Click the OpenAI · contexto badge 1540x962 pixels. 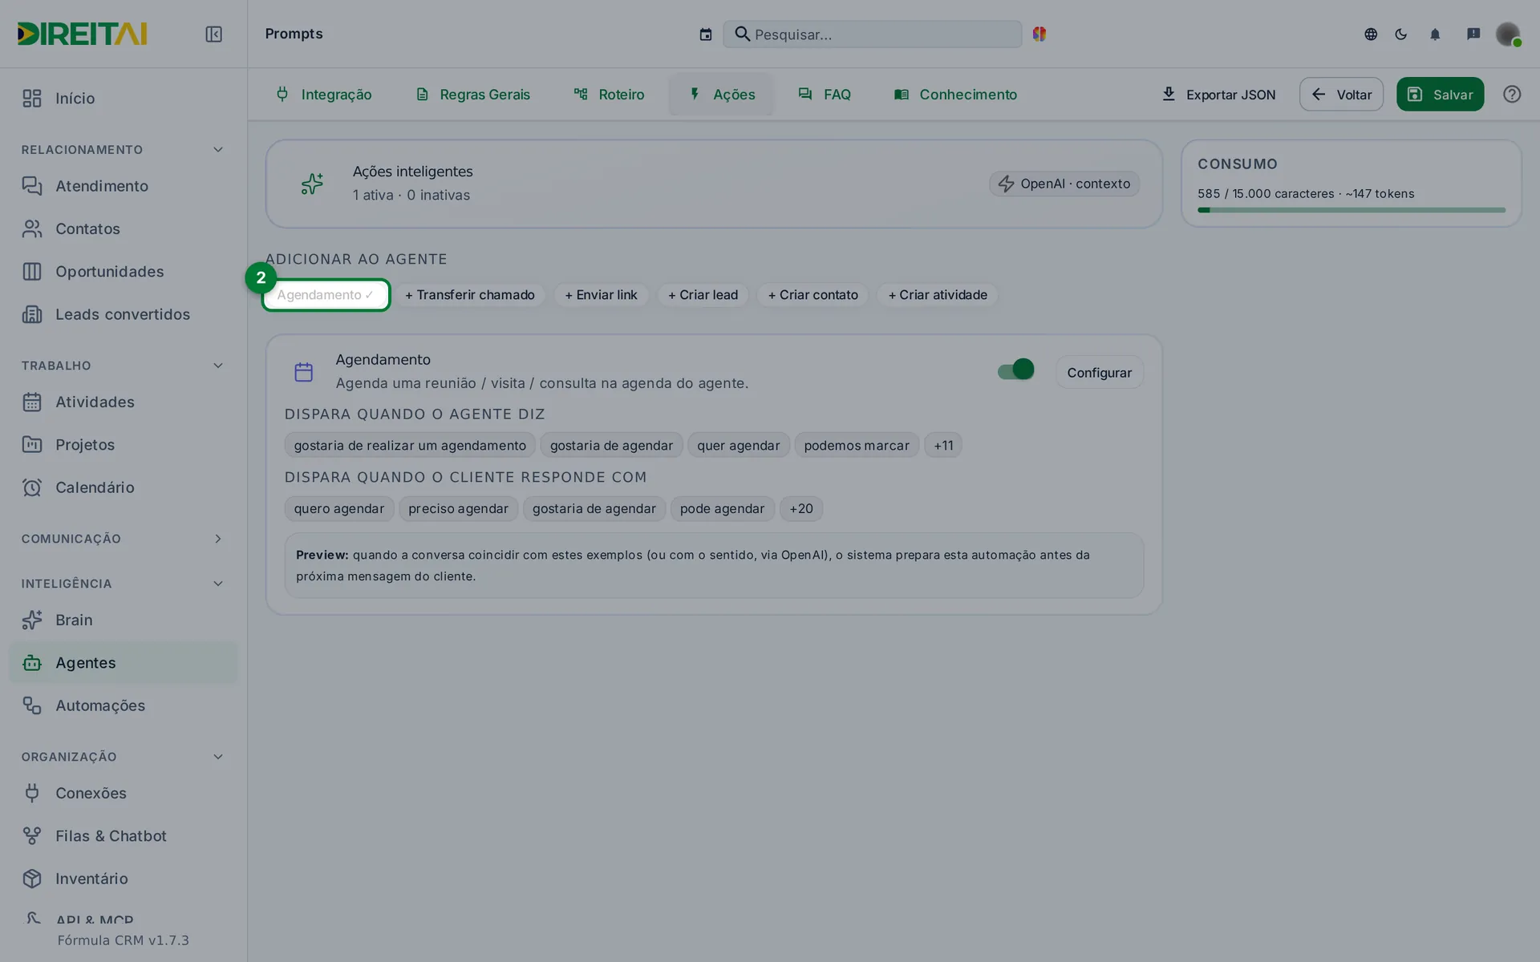[x=1064, y=184]
